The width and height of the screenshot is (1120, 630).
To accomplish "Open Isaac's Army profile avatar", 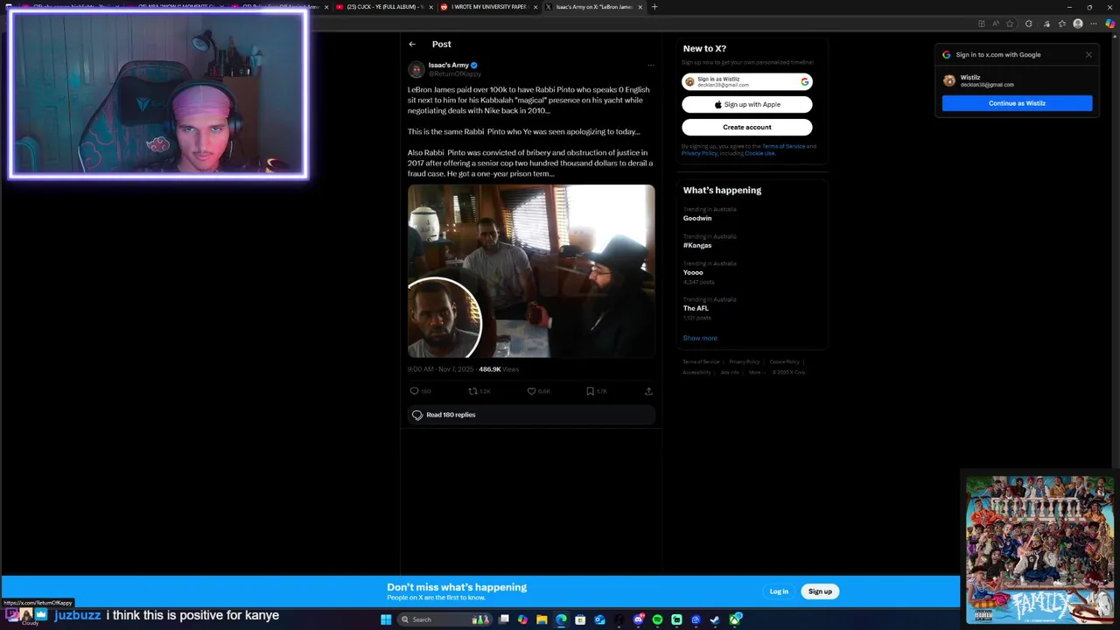I will click(416, 69).
